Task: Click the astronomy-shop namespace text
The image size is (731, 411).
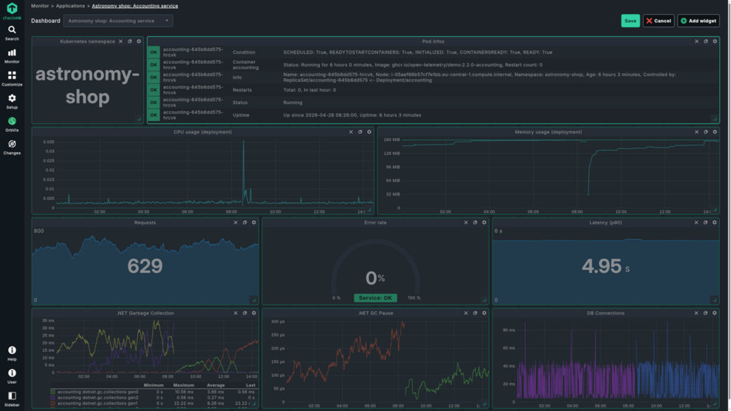Action: click(x=88, y=86)
